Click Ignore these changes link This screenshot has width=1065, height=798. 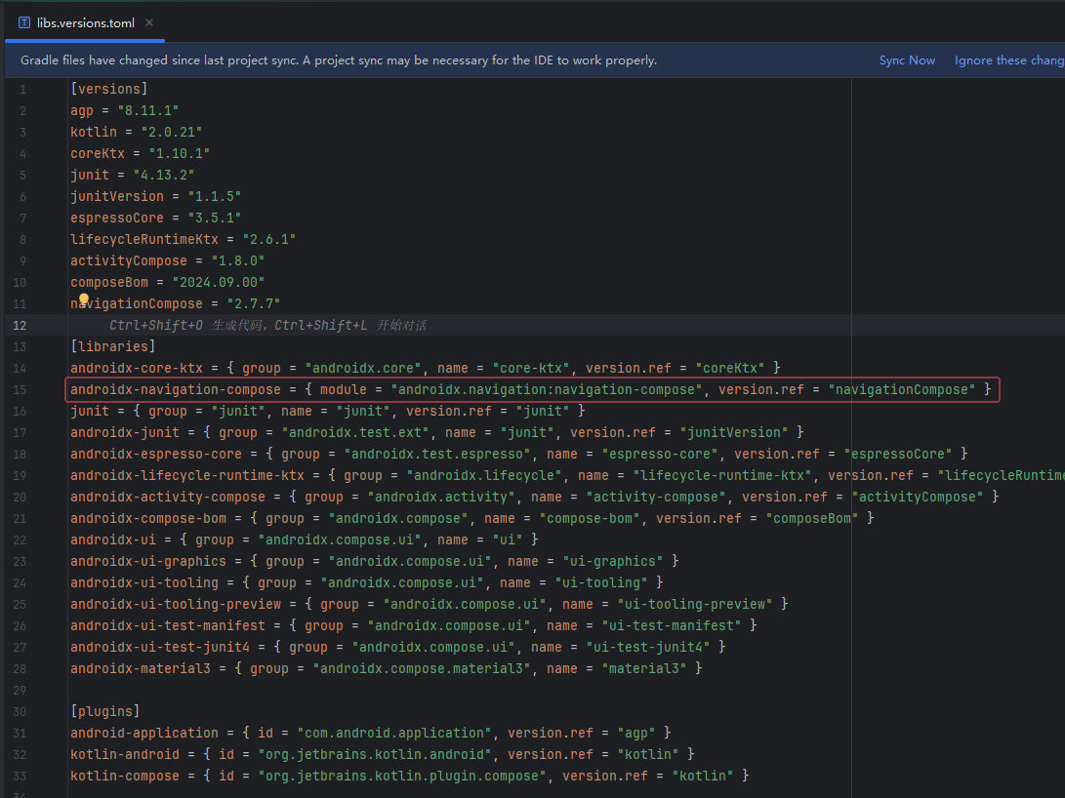(1009, 60)
